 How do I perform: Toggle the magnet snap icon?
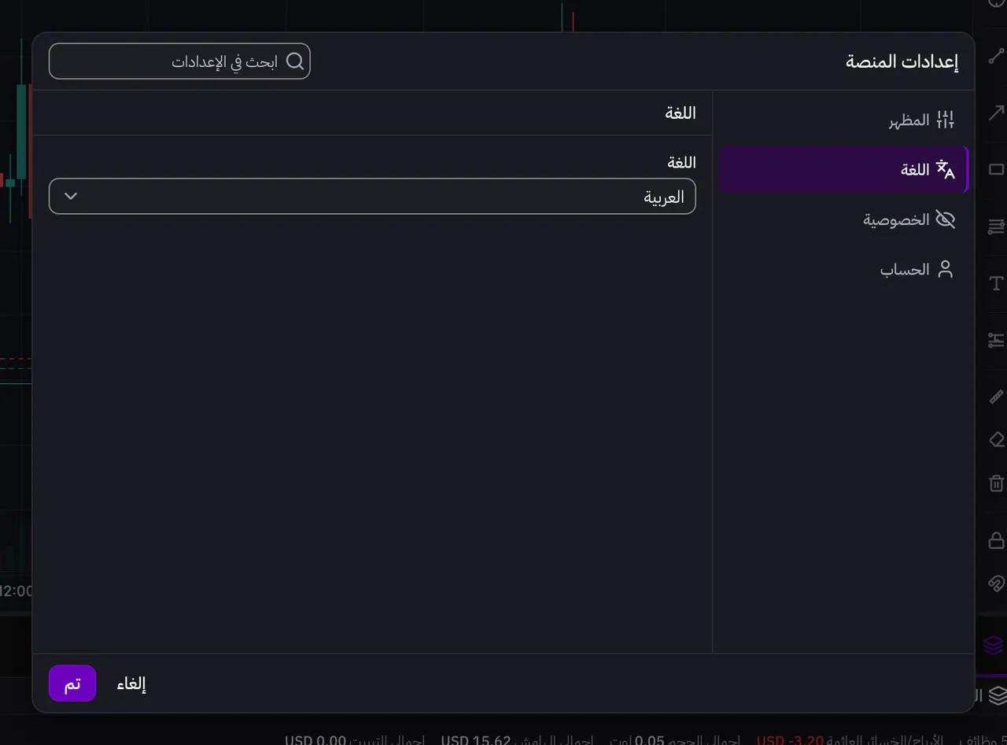tap(996, 583)
